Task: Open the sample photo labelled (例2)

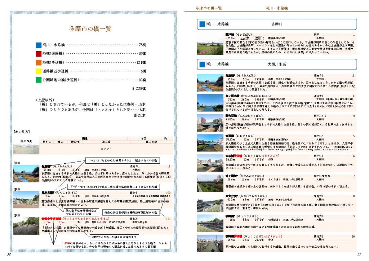Action: [x=26, y=200]
